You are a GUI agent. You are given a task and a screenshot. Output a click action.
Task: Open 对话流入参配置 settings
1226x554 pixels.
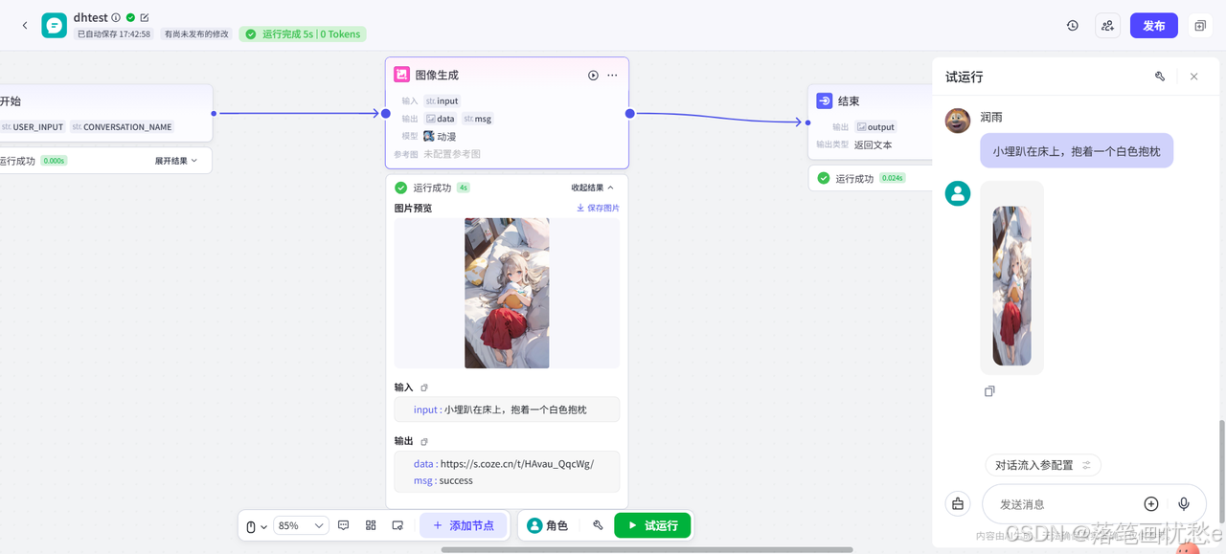coord(1043,465)
